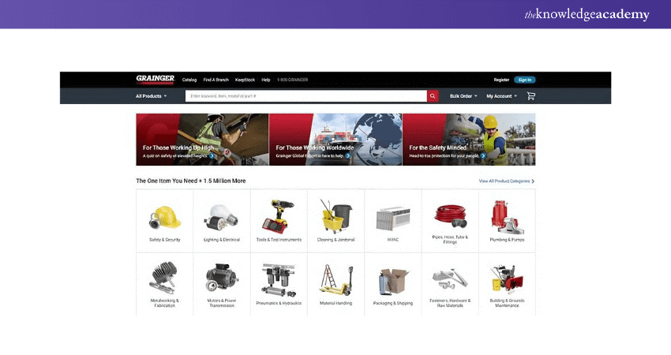
Task: Click the Register link
Action: (501, 80)
